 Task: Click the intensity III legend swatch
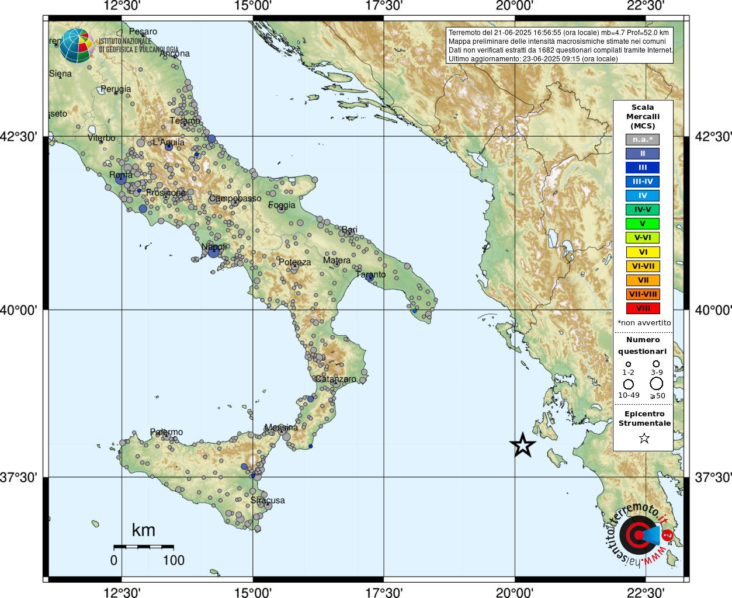(x=643, y=168)
